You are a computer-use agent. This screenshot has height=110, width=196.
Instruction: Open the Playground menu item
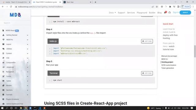pyautogui.click(x=142, y=13)
